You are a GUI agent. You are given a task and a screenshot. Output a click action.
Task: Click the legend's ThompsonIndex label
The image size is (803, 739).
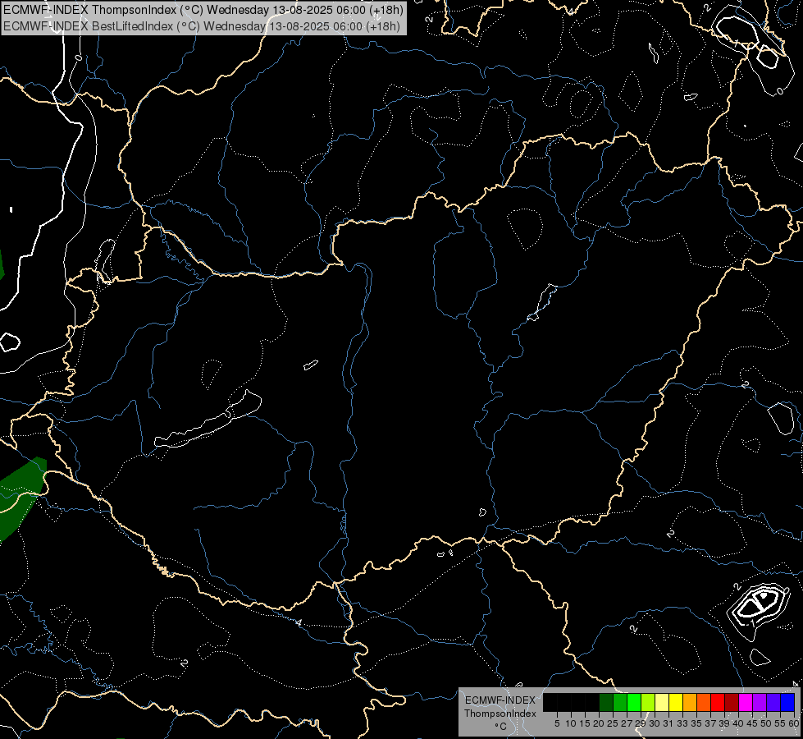[500, 714]
